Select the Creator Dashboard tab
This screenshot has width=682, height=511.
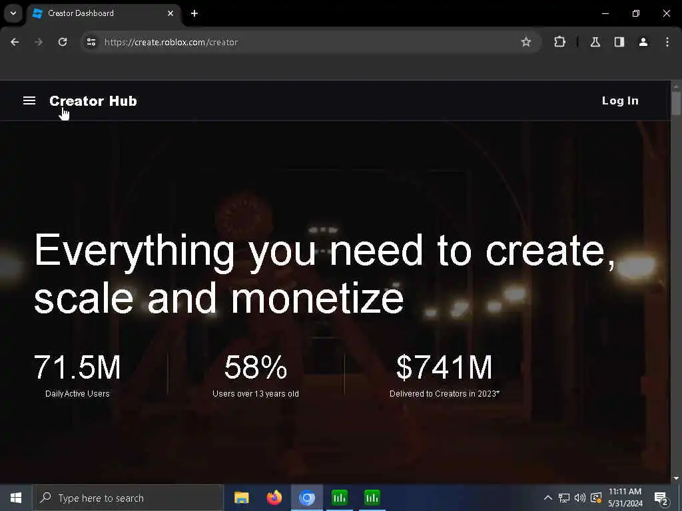105,13
